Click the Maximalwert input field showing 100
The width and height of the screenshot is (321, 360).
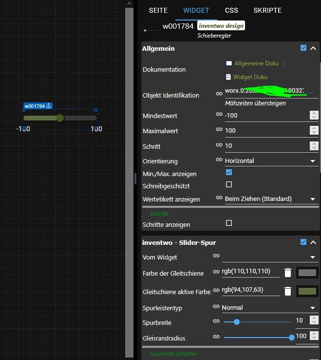pyautogui.click(x=266, y=130)
